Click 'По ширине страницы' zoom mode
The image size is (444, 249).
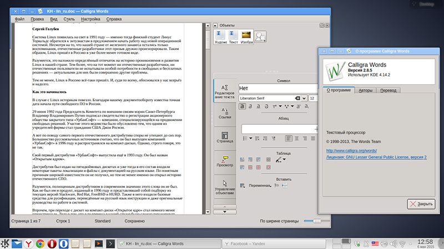tap(279, 221)
